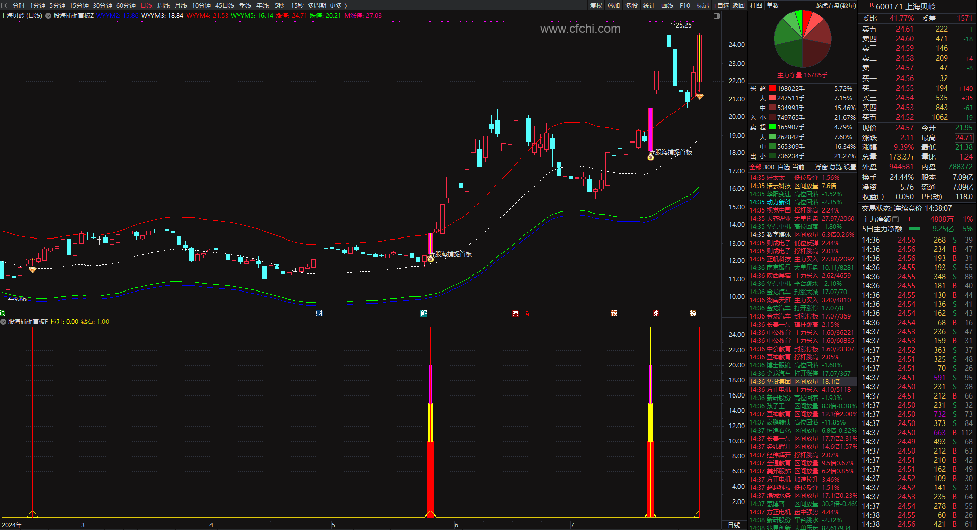
Task: Switch to the 月线 period tab
Action: tap(181, 5)
